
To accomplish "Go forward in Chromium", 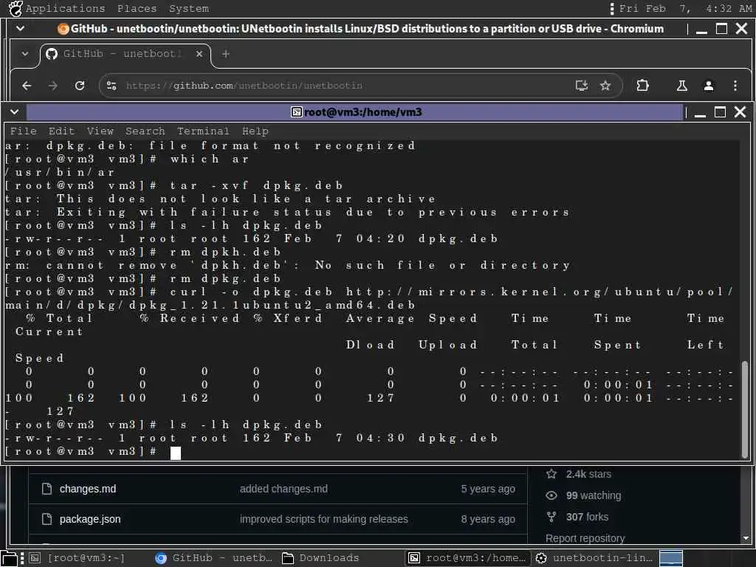I will point(53,86).
